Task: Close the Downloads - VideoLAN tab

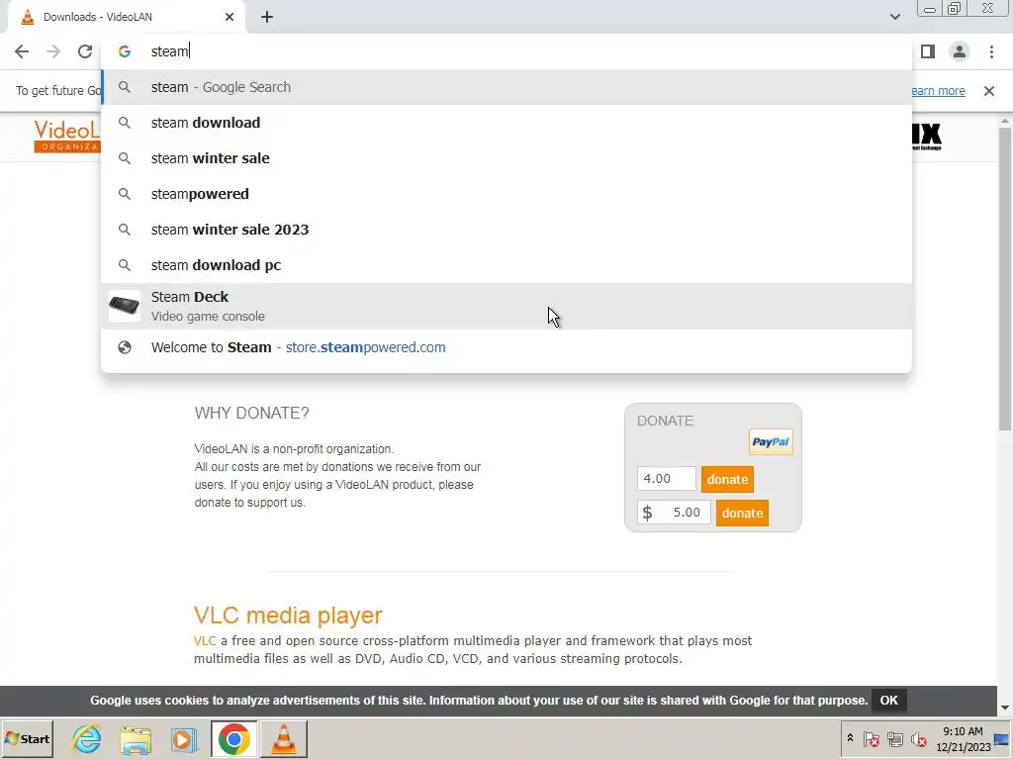Action: 230,17
